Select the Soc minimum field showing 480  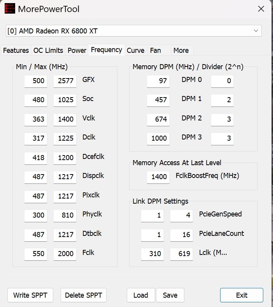[x=36, y=100]
